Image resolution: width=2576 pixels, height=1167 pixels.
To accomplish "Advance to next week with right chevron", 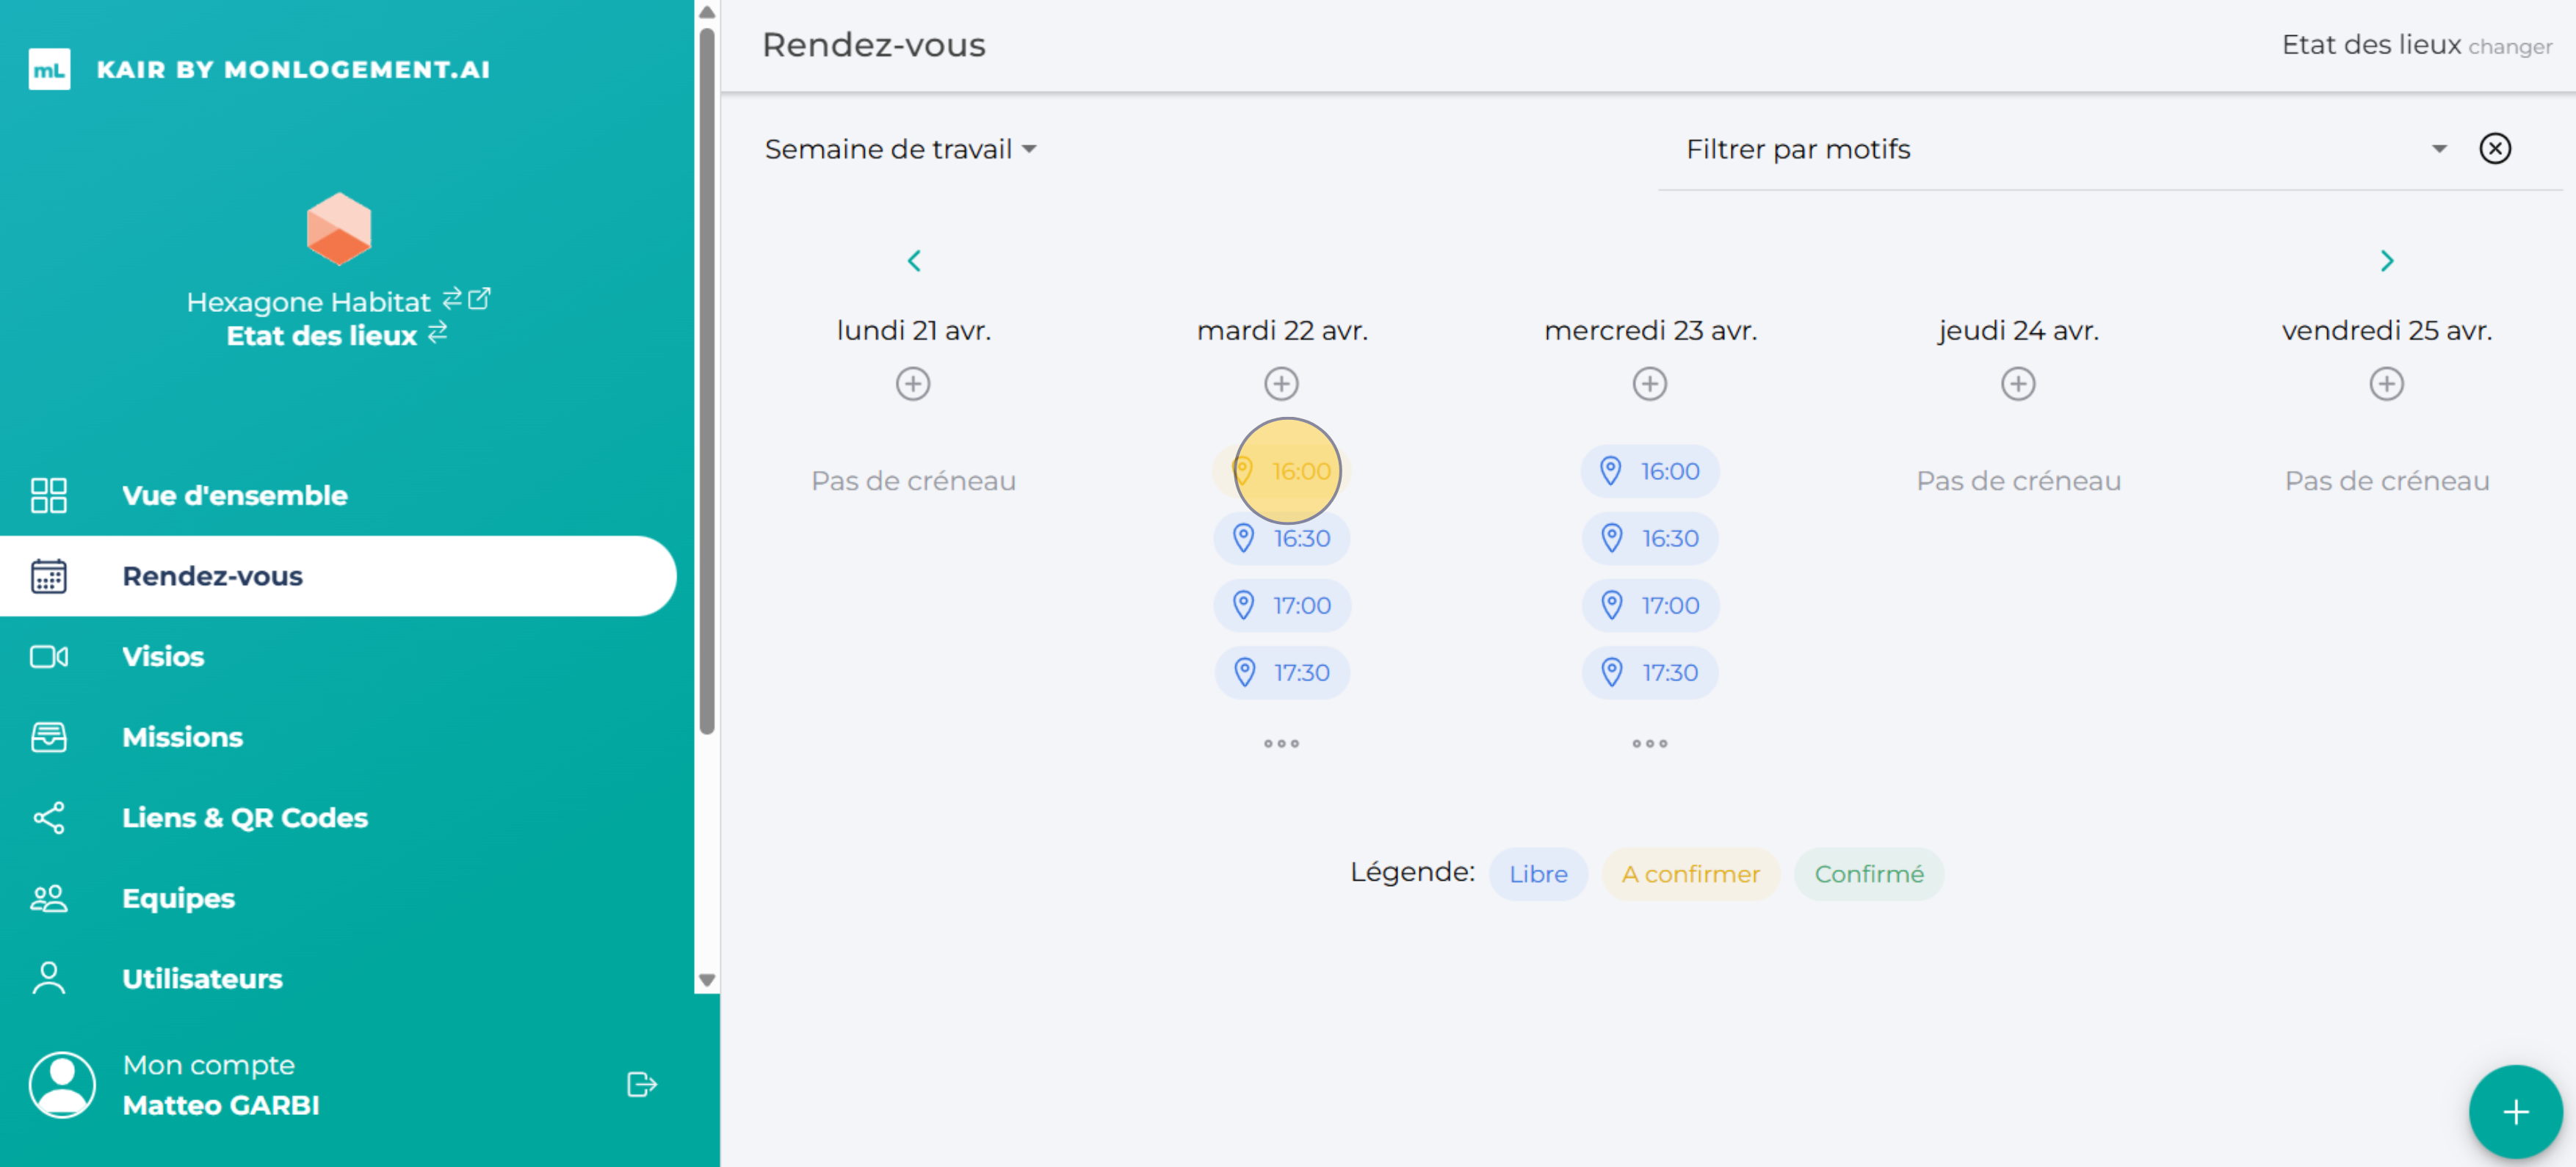I will point(2386,261).
